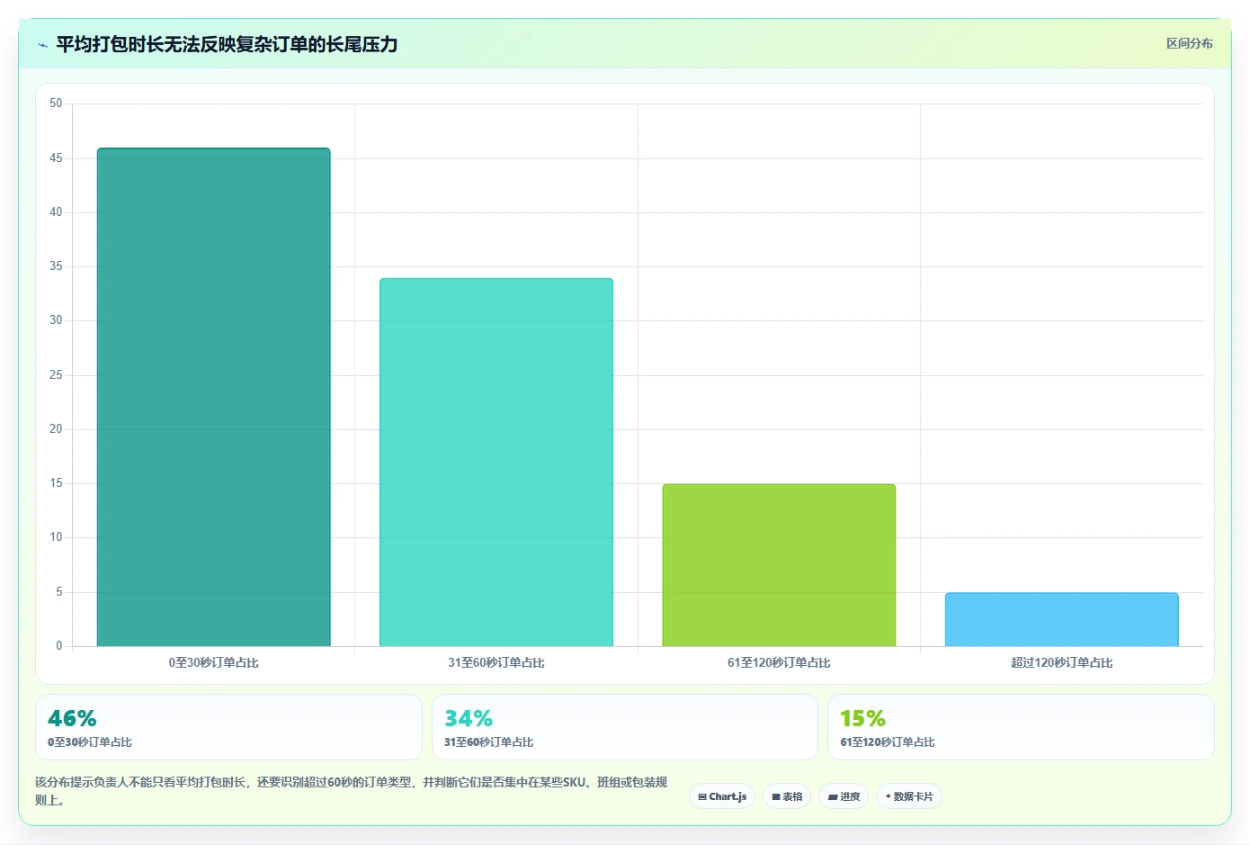This screenshot has width=1250, height=845.
Task: Click the lightning icon beside the chart title
Action: (42, 45)
